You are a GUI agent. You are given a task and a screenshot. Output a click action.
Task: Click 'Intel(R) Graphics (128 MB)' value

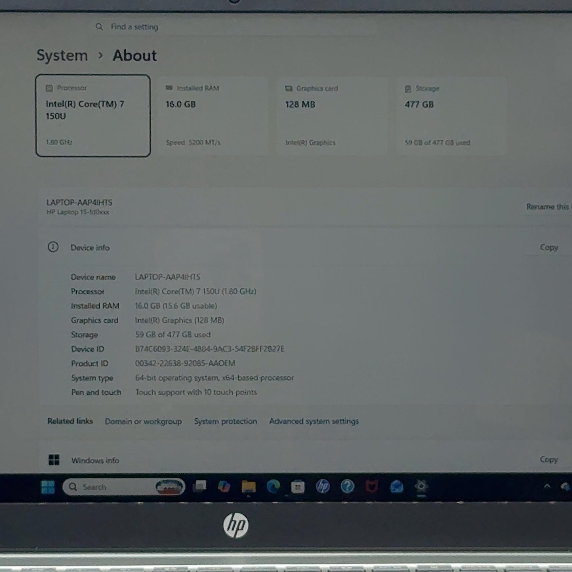pos(180,320)
